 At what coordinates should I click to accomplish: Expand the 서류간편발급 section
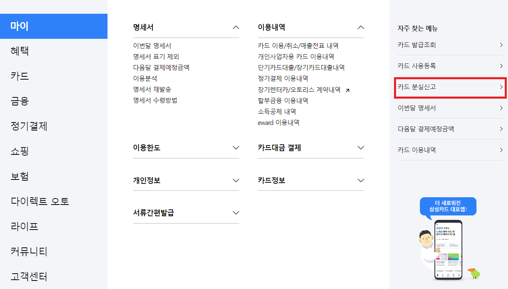click(x=236, y=212)
